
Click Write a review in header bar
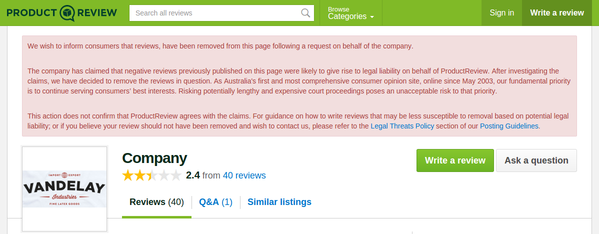[x=557, y=13]
